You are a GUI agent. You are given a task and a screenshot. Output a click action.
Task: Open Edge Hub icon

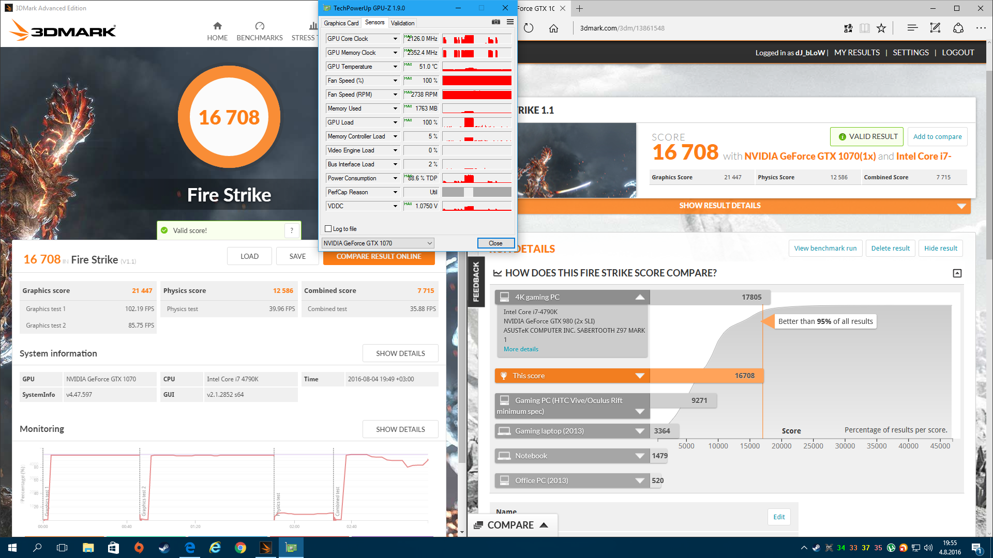tap(912, 28)
